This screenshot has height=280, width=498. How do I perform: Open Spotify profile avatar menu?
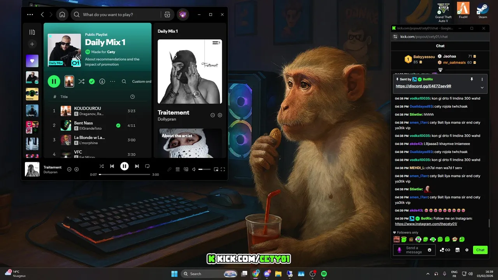183,14
